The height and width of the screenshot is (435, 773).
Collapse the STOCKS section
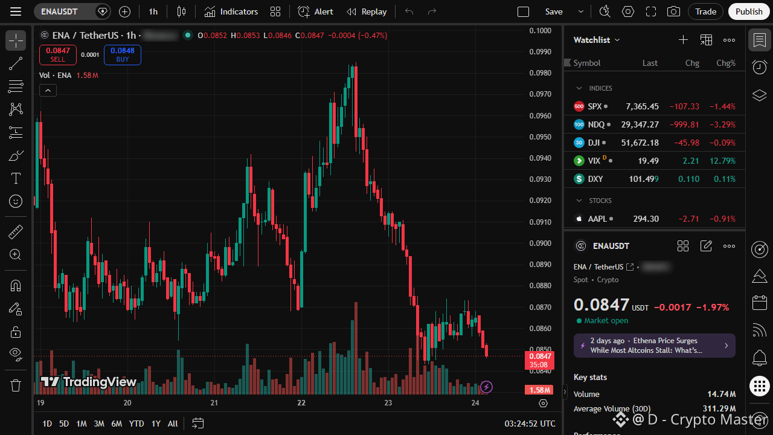(x=579, y=201)
